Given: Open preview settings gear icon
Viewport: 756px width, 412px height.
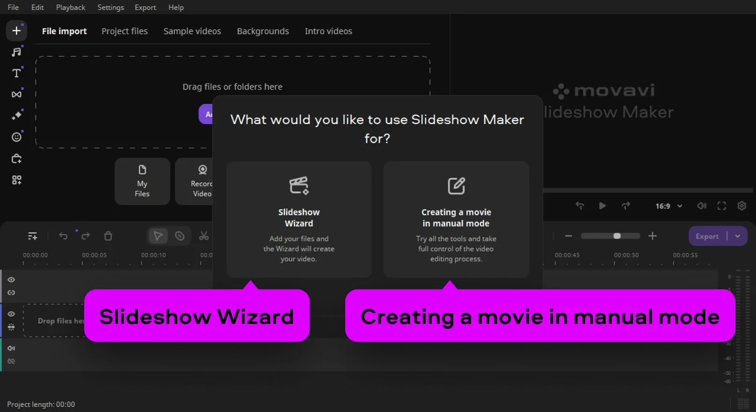Looking at the screenshot, I should 741,206.
